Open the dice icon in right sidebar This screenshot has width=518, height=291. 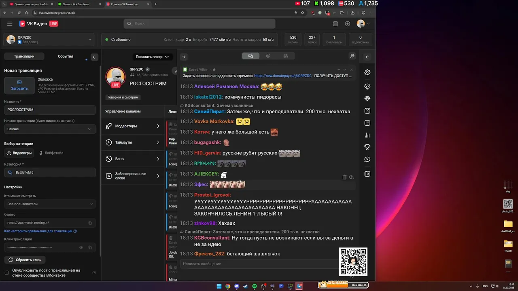click(x=367, y=111)
